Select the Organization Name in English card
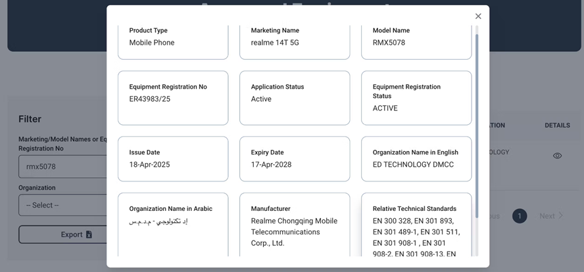This screenshot has height=272, width=584. pyautogui.click(x=416, y=159)
